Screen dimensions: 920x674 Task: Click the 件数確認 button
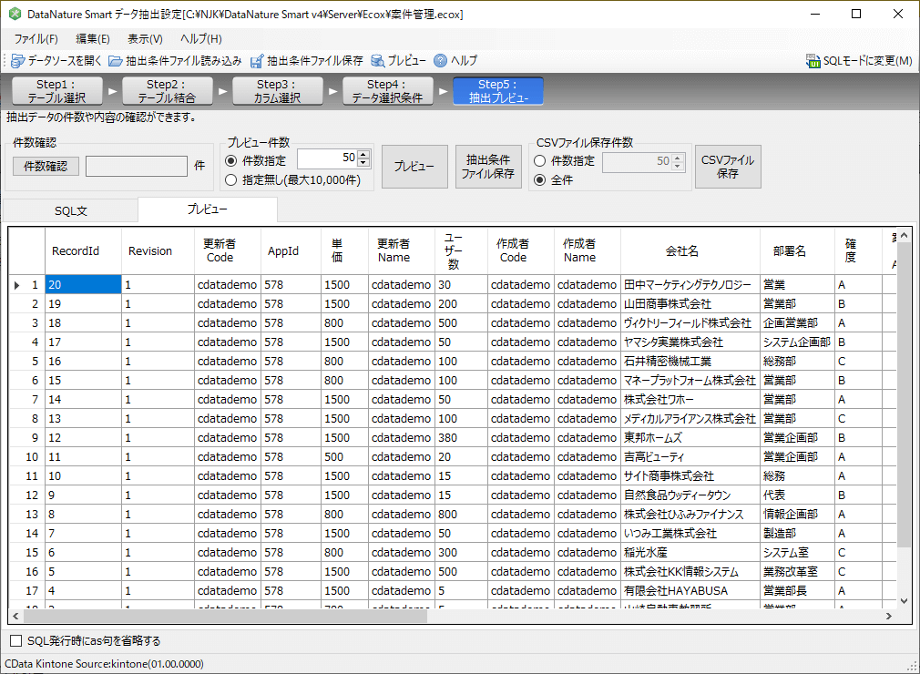[46, 167]
